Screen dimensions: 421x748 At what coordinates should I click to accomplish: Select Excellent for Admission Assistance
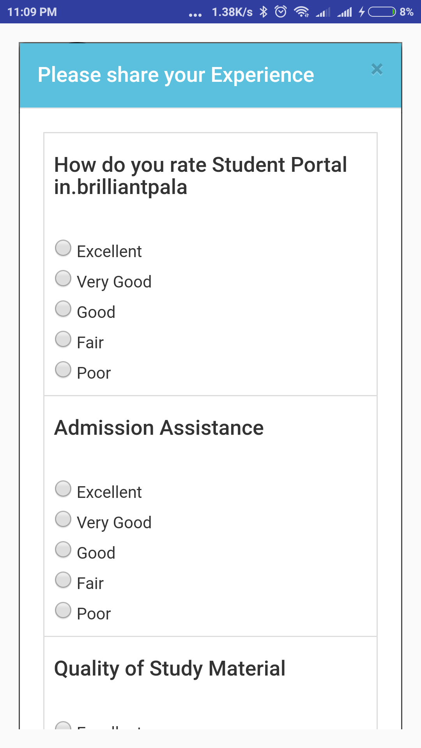pyautogui.click(x=63, y=489)
